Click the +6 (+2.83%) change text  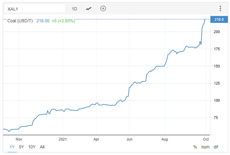(63, 21)
